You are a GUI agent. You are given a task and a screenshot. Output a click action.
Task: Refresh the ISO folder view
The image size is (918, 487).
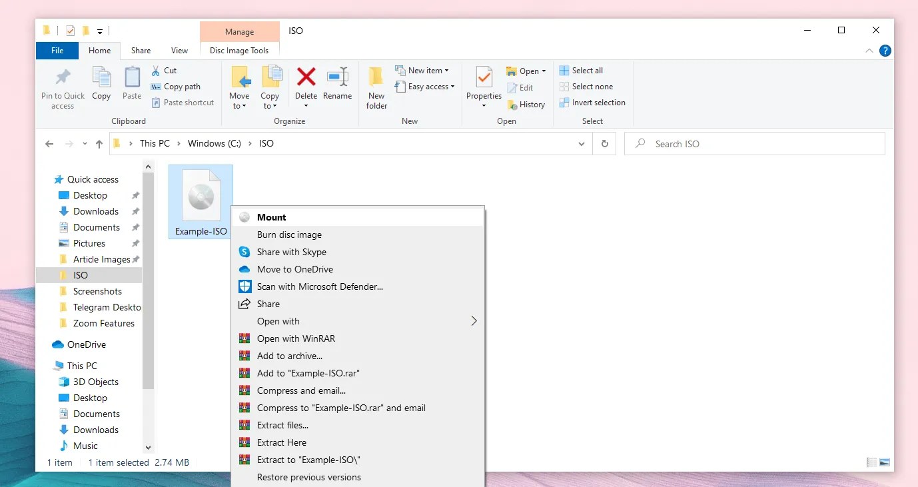pyautogui.click(x=604, y=143)
